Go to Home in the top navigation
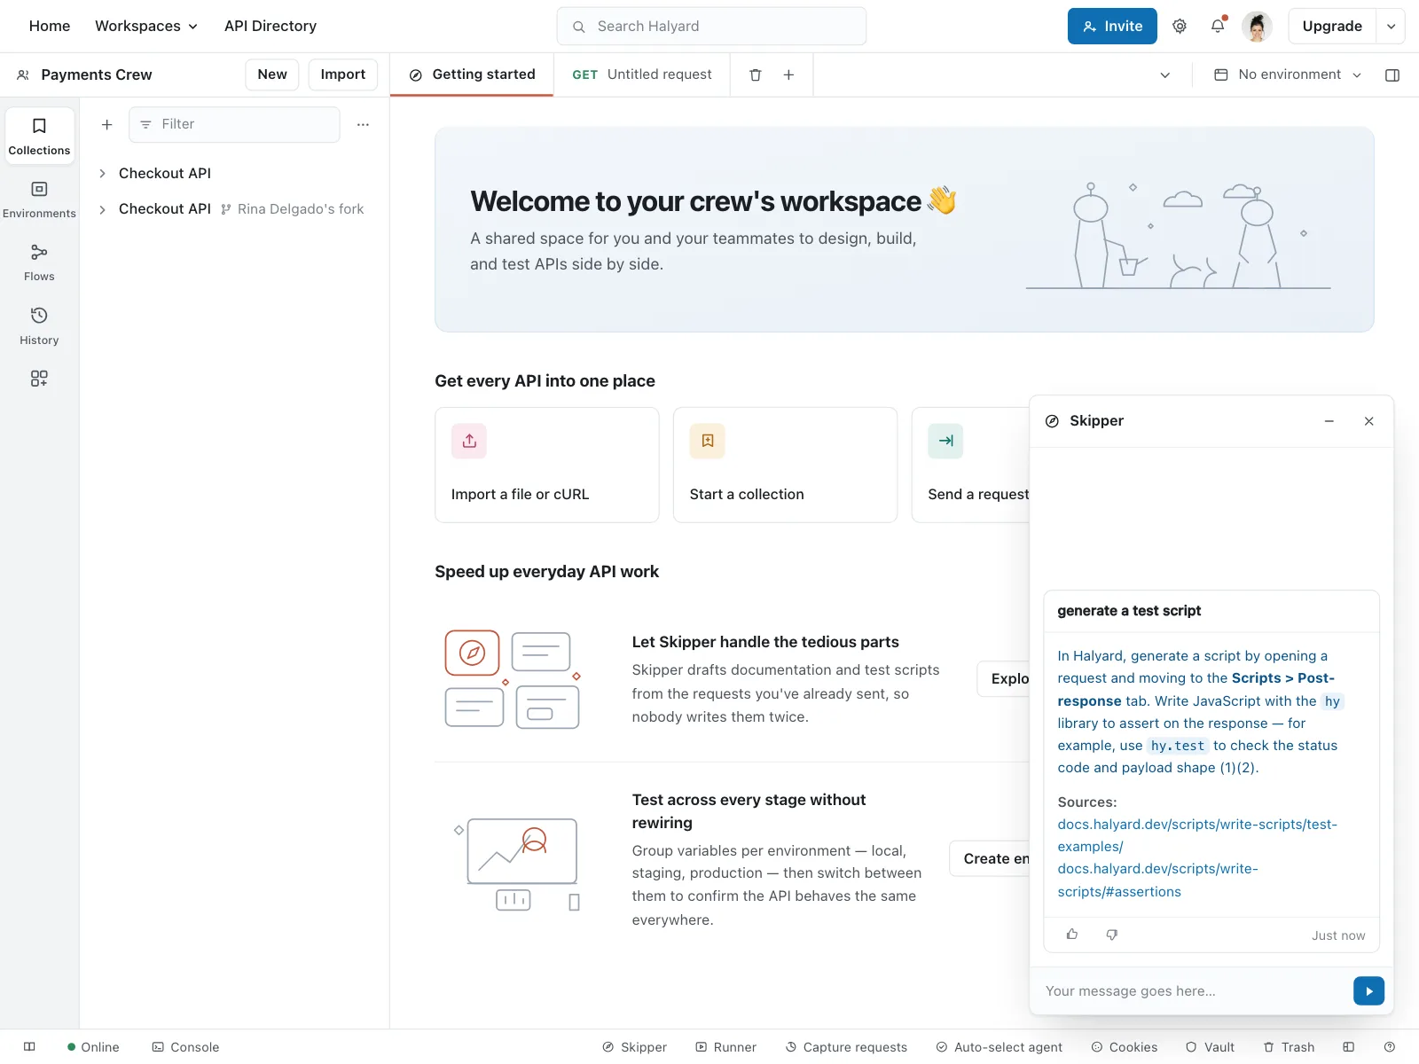The width and height of the screenshot is (1419, 1064). (50, 27)
